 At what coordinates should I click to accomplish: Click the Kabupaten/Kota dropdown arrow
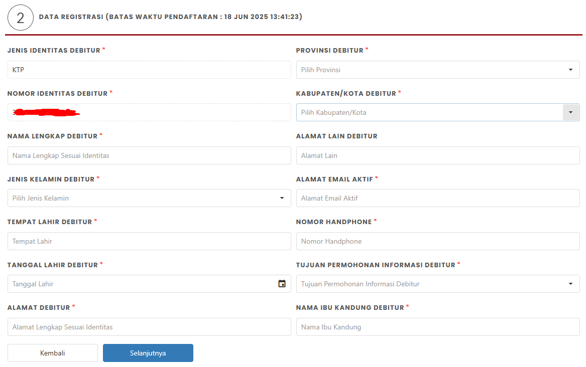571,112
